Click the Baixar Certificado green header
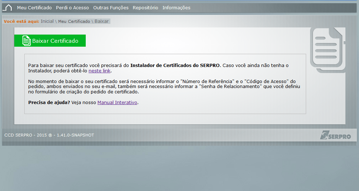Image resolution: width=359 pixels, height=191 pixels. tap(50, 41)
